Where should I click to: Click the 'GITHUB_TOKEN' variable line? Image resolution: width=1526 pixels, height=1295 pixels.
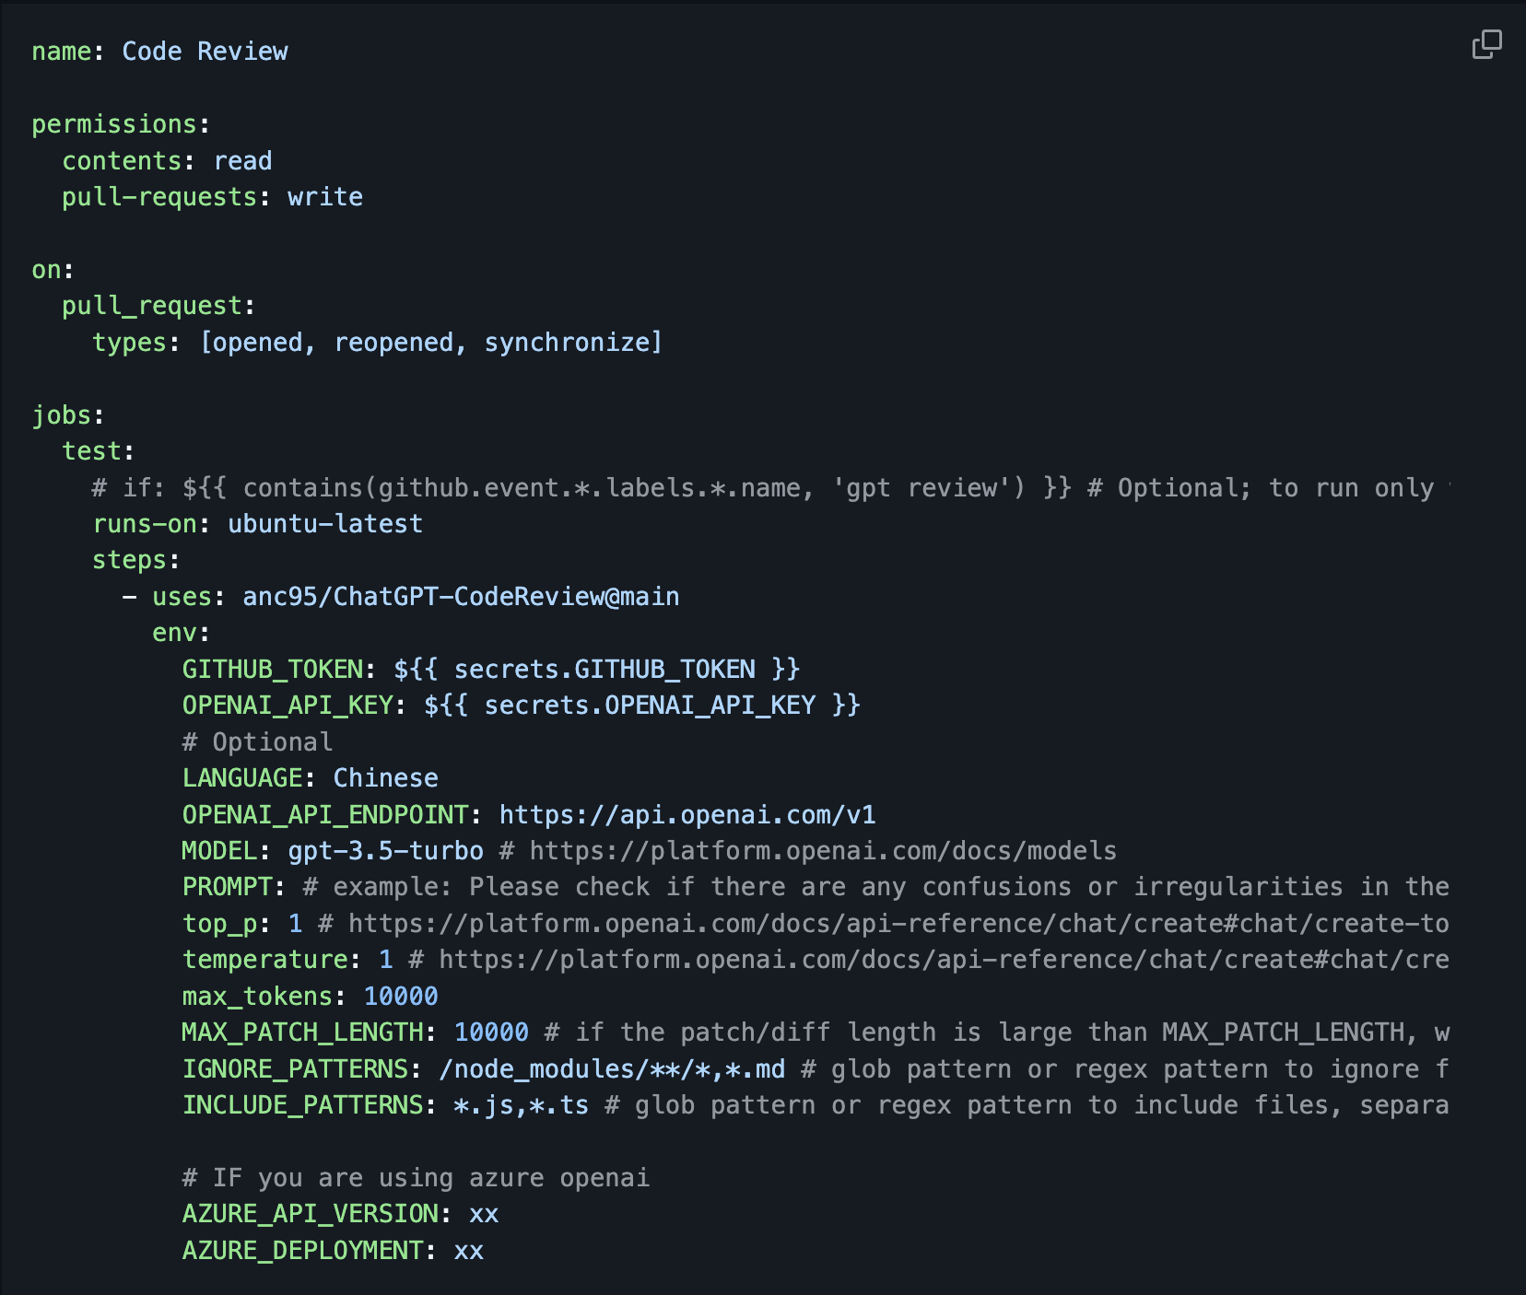click(x=491, y=669)
